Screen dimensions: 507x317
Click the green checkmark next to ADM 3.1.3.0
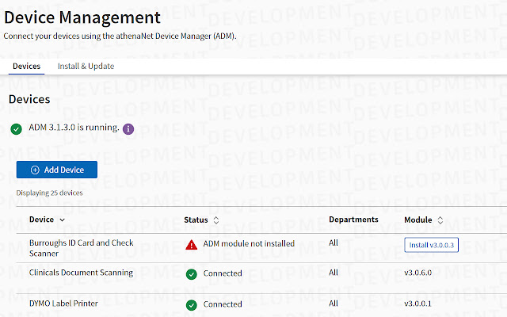16,129
